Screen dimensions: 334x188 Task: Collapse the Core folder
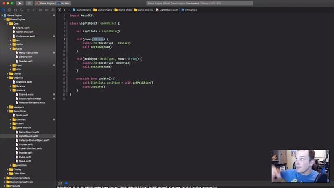point(8,23)
